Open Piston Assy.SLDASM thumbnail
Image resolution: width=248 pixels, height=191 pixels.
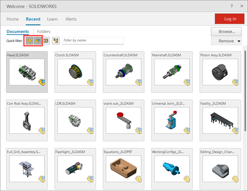tap(220, 72)
